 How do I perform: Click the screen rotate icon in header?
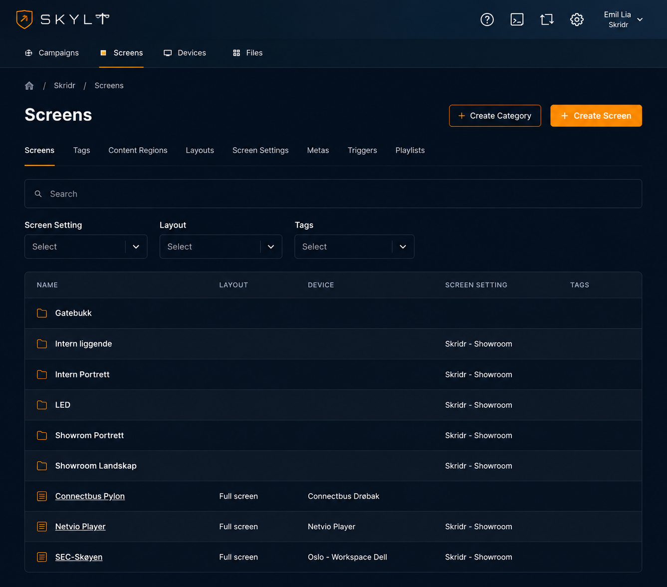click(547, 19)
